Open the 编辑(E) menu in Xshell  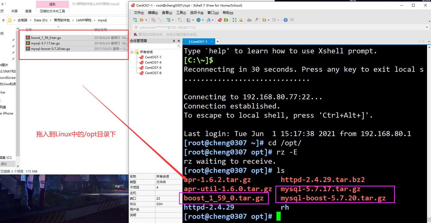153,13
